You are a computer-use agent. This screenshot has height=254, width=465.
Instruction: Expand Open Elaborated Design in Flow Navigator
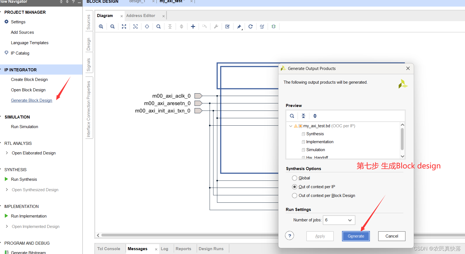click(7, 153)
